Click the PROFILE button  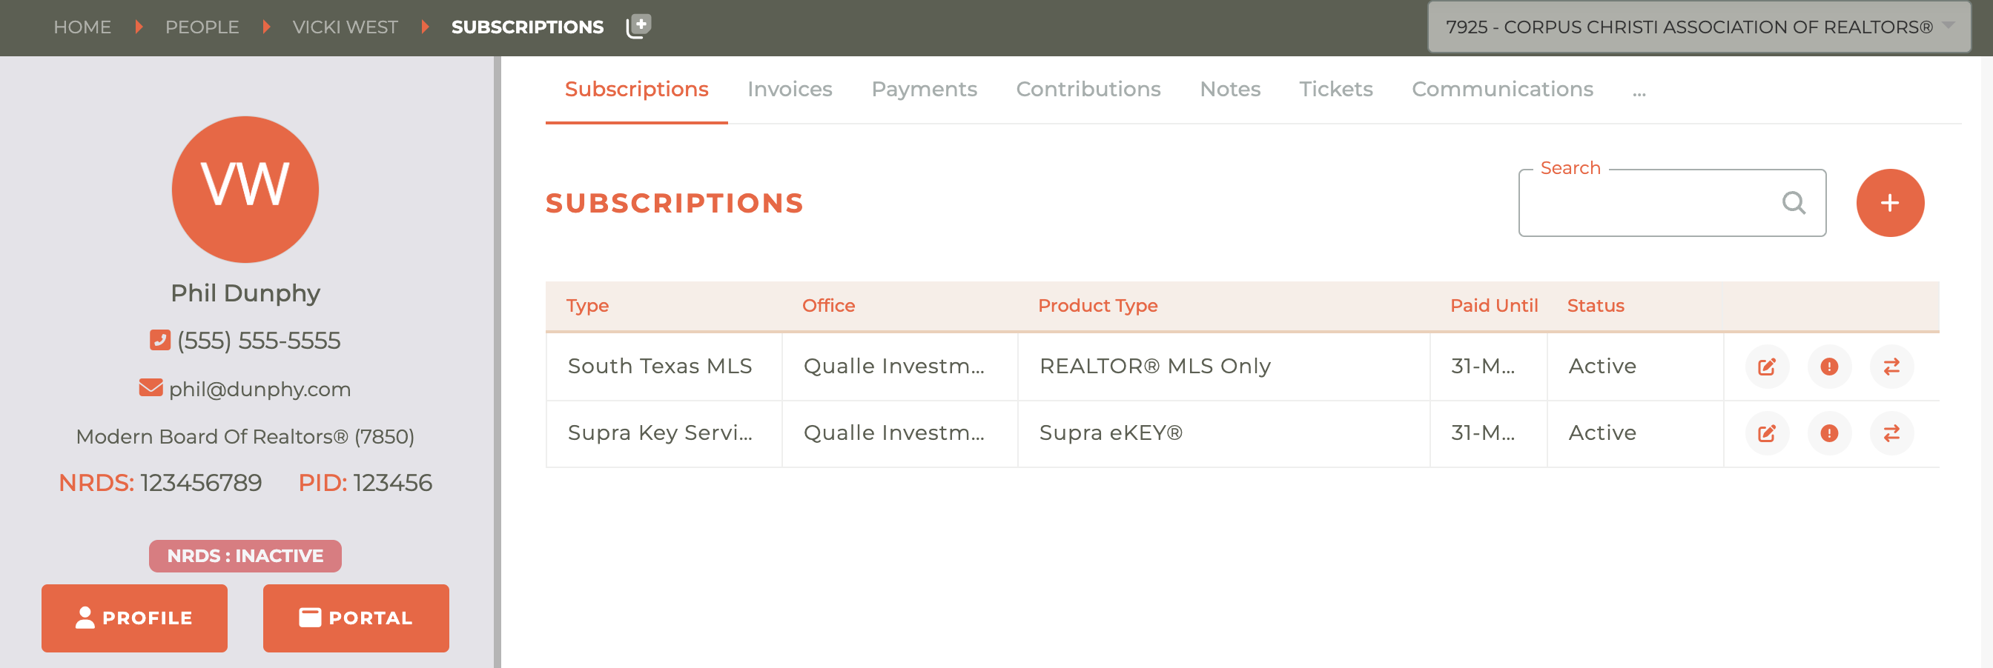pos(135,618)
